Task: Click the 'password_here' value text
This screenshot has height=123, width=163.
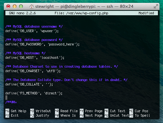Action: coord(62,44)
